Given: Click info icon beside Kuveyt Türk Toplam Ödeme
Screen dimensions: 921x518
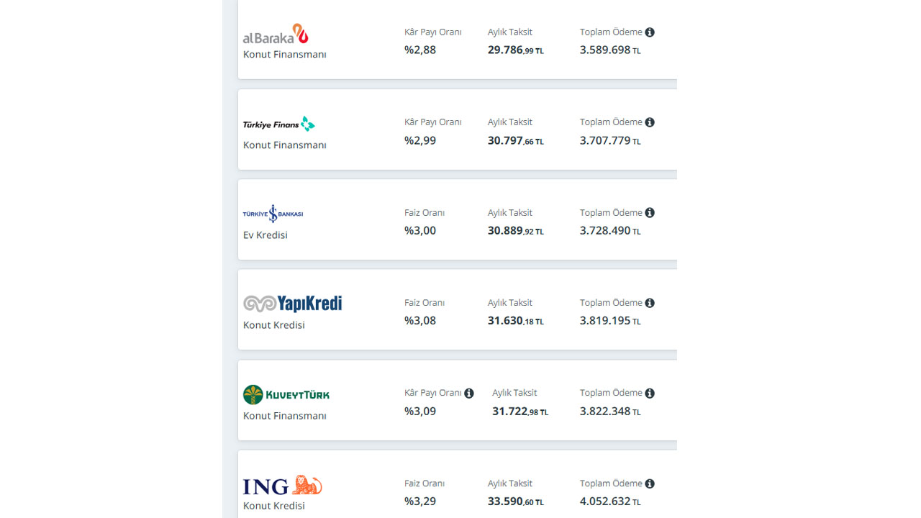Looking at the screenshot, I should click(x=650, y=394).
